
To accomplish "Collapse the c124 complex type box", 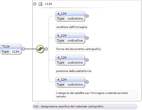I will tap(35, 4).
